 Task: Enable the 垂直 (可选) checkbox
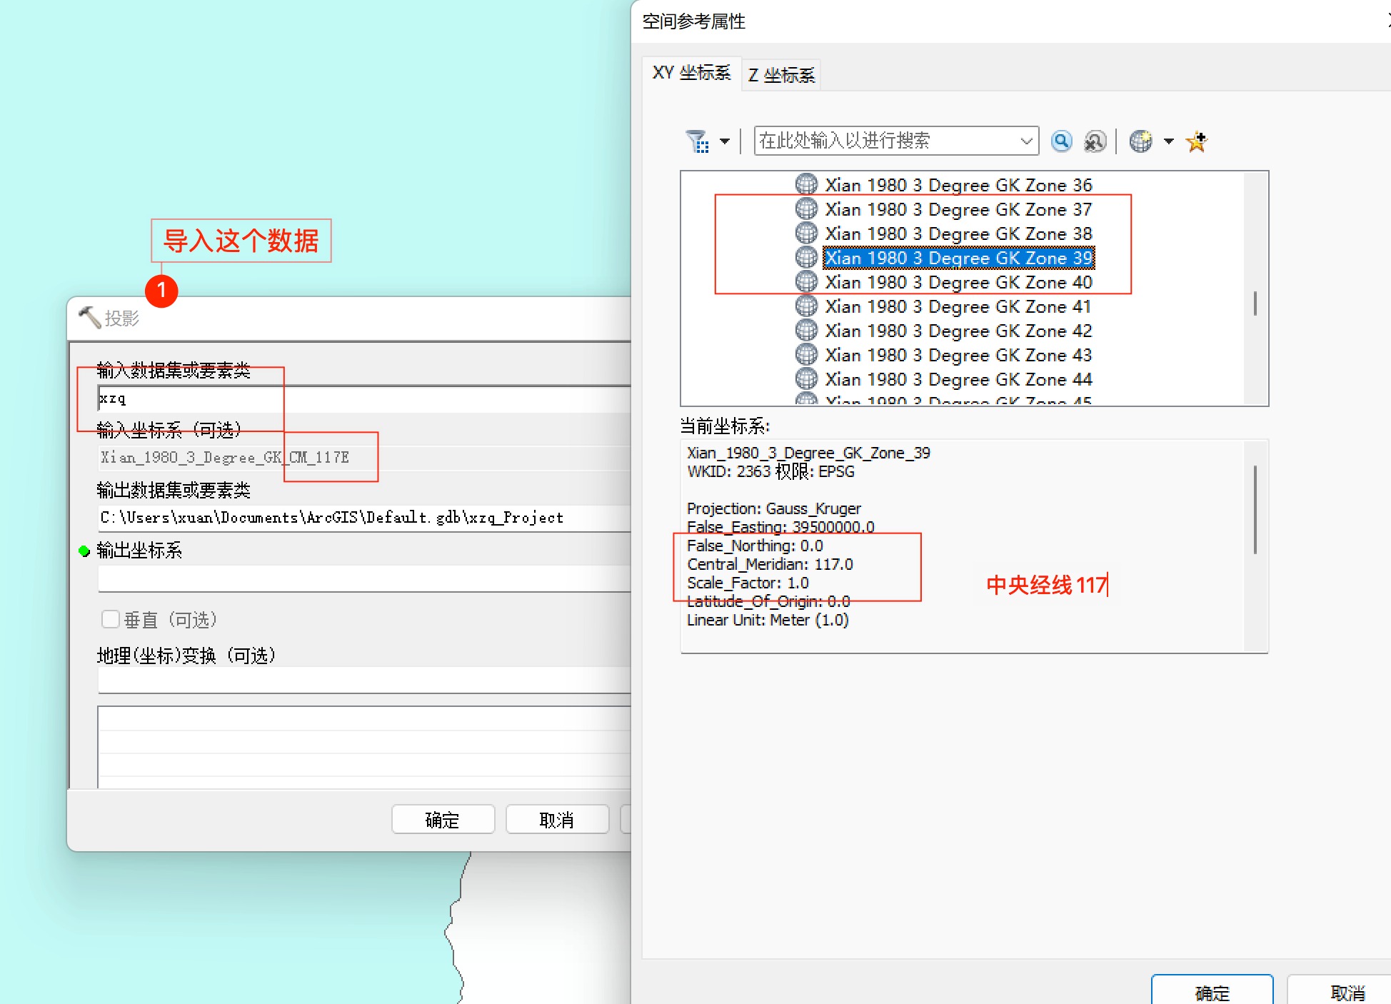click(x=111, y=619)
